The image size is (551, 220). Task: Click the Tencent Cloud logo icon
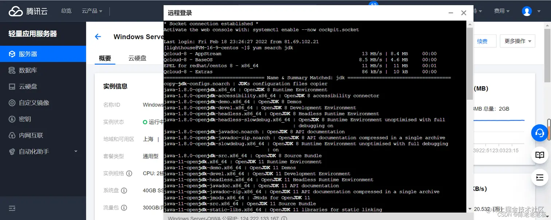coord(16,11)
